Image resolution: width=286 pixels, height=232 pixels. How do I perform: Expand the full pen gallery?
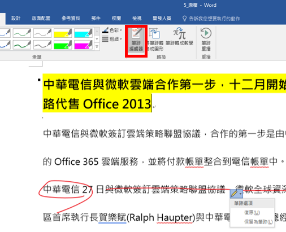pos(97,46)
